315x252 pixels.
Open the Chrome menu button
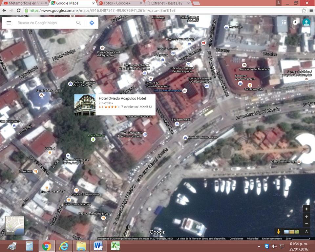tap(311, 10)
